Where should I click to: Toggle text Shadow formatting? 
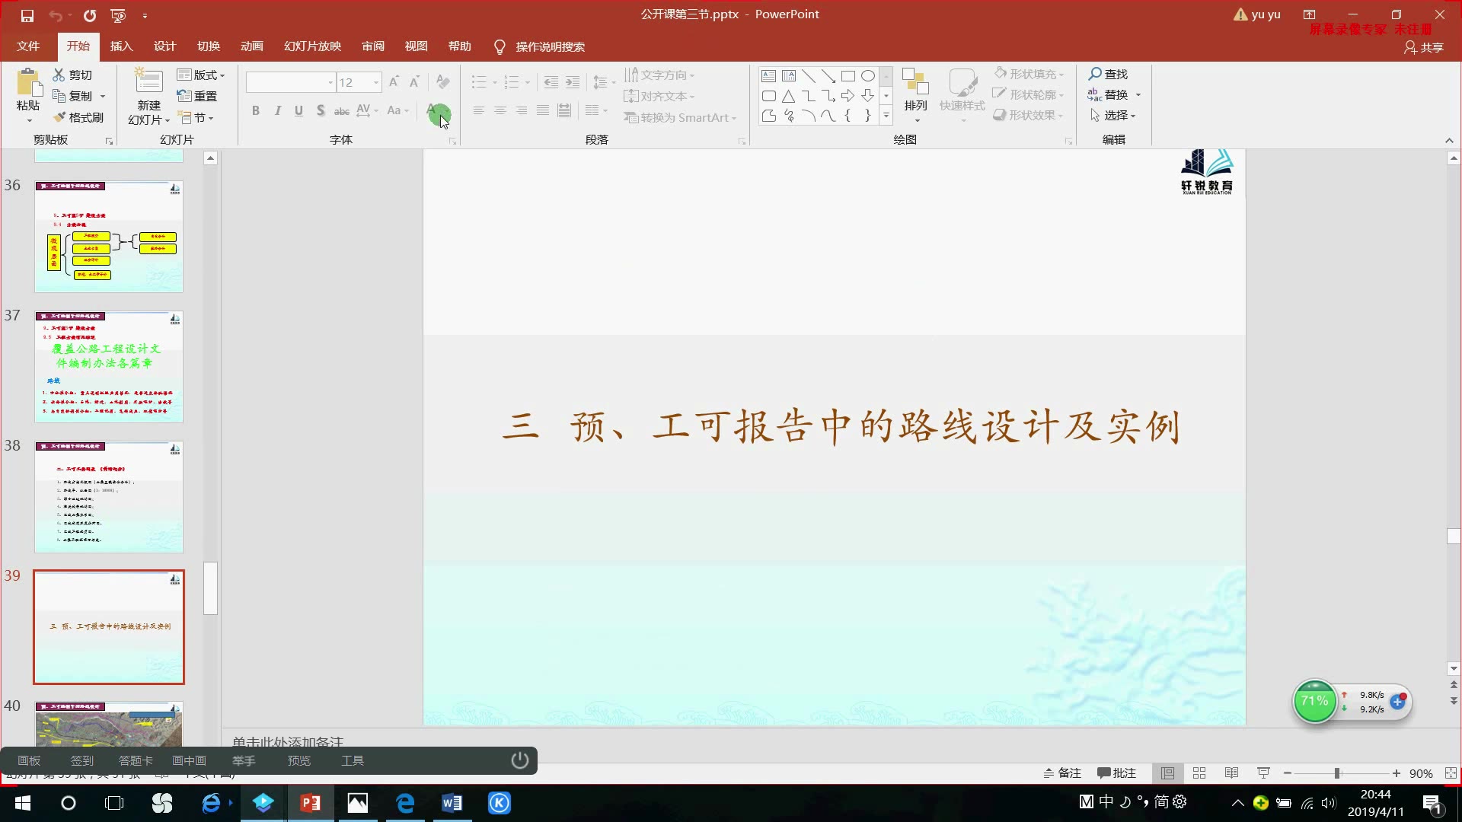point(321,110)
